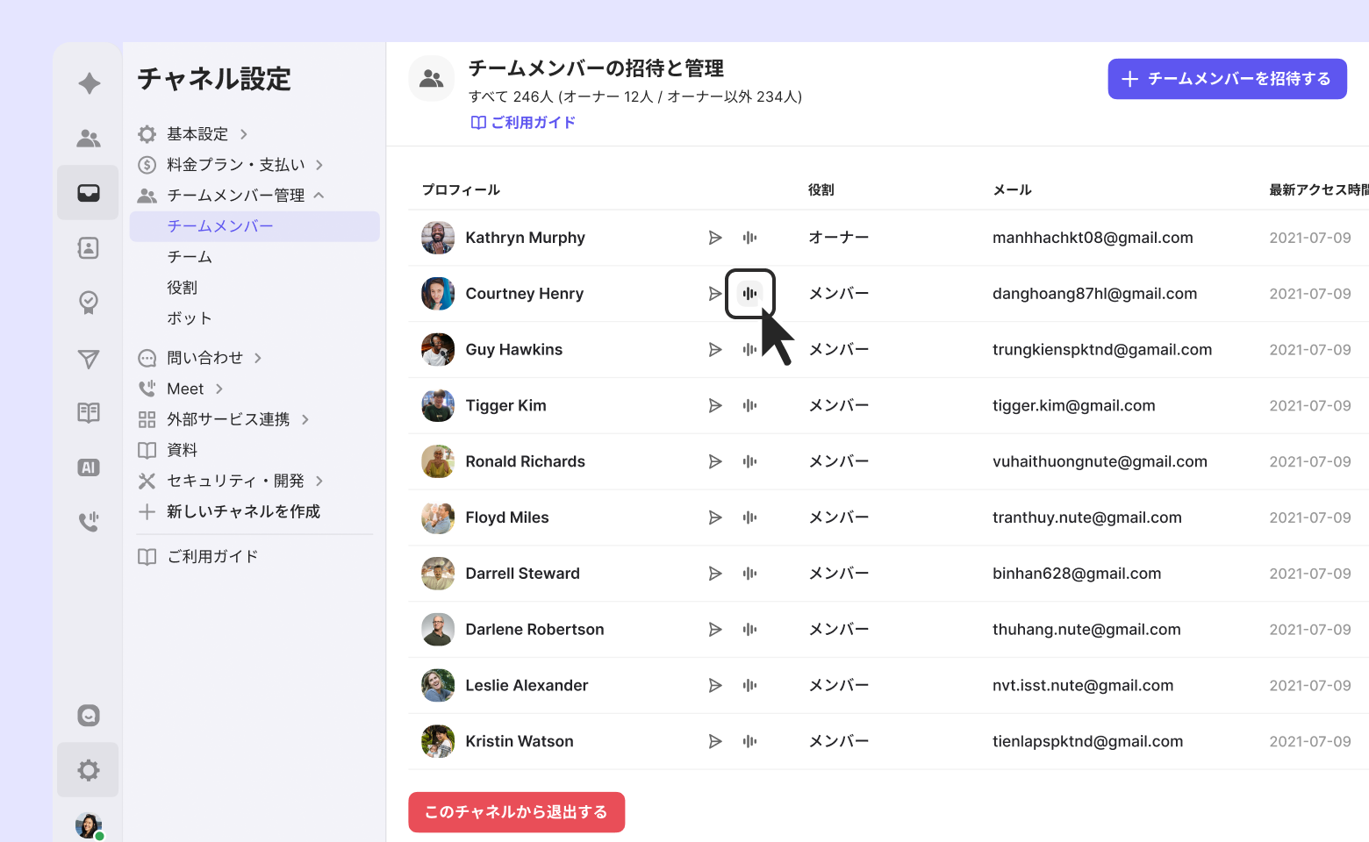Open the settings gear in left rail
This screenshot has width=1369, height=842.
89,770
